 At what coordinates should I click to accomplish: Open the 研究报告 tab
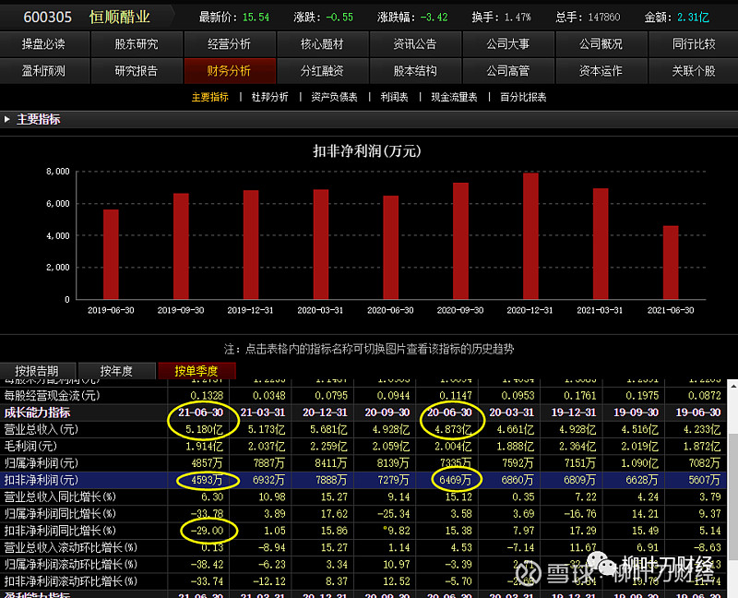pos(137,71)
